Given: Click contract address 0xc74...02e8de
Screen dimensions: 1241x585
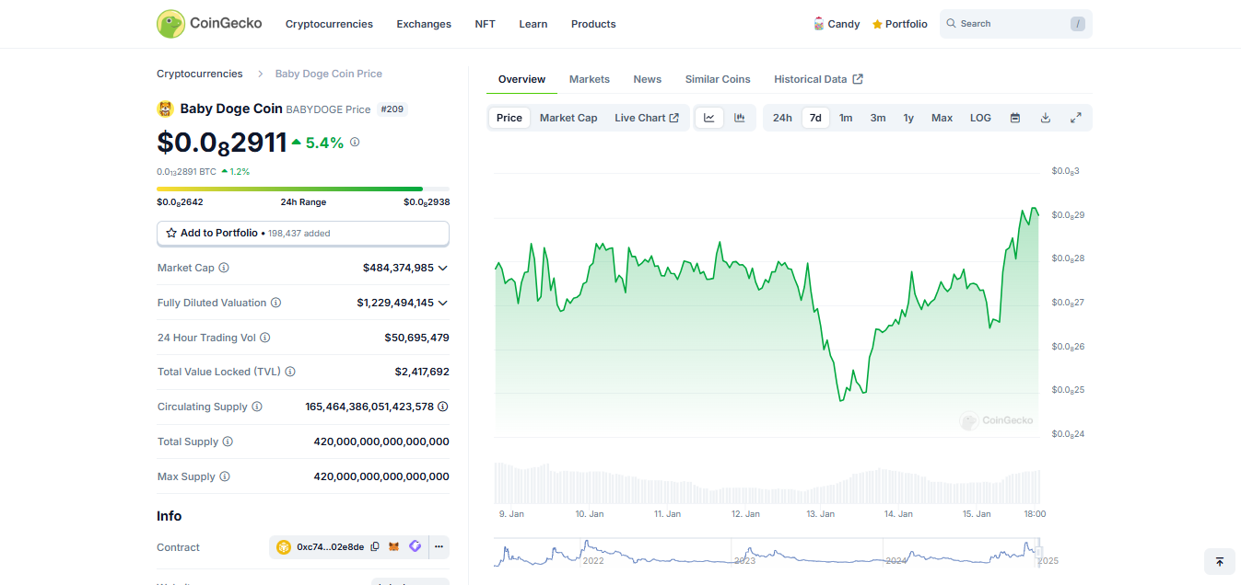Looking at the screenshot, I should (x=330, y=547).
